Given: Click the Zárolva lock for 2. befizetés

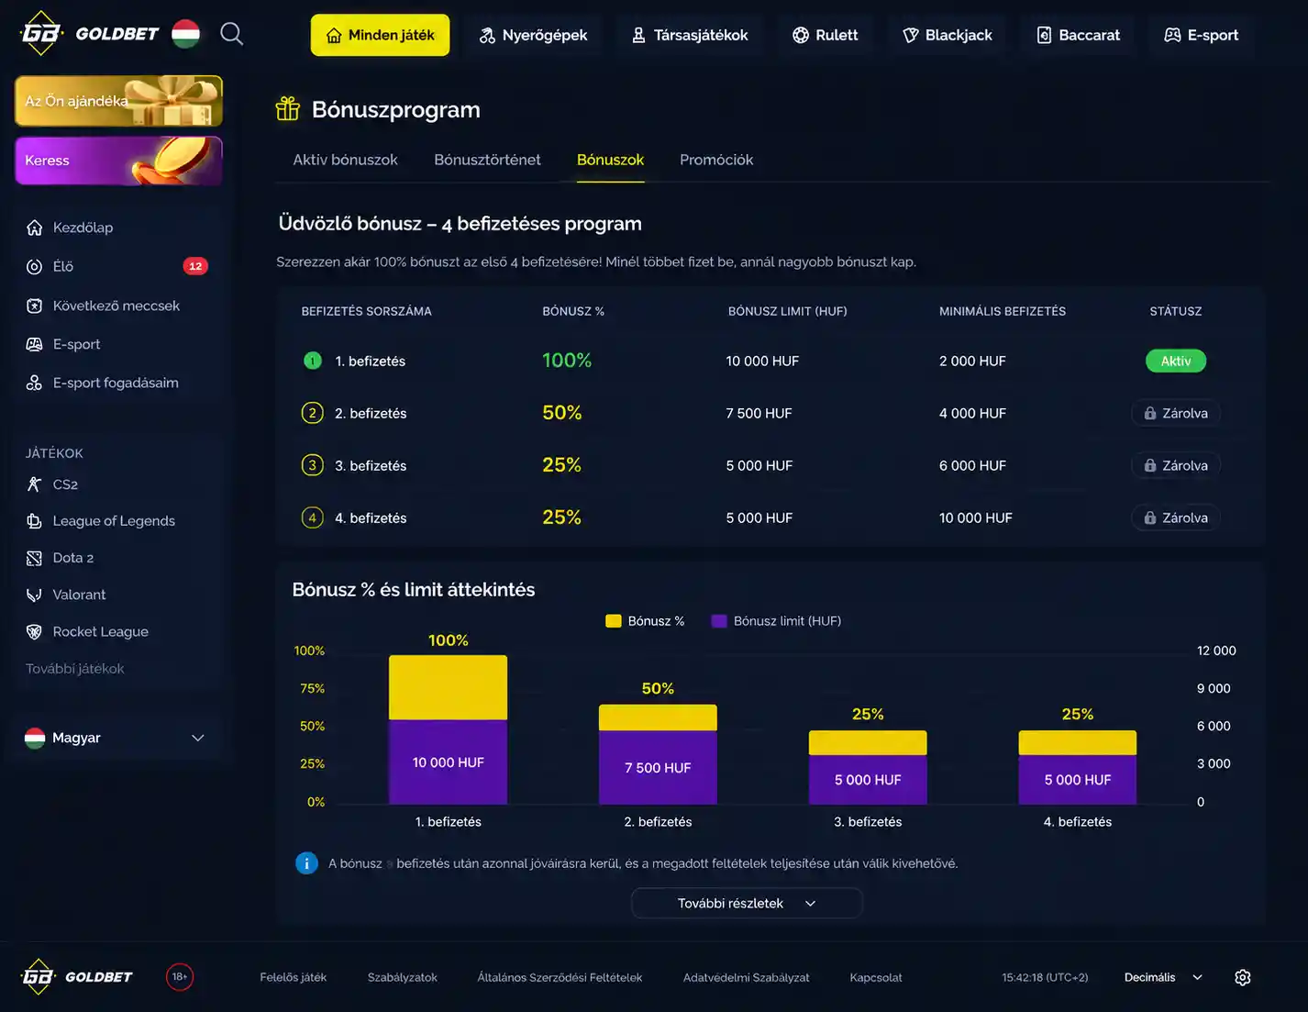Looking at the screenshot, I should point(1175,413).
